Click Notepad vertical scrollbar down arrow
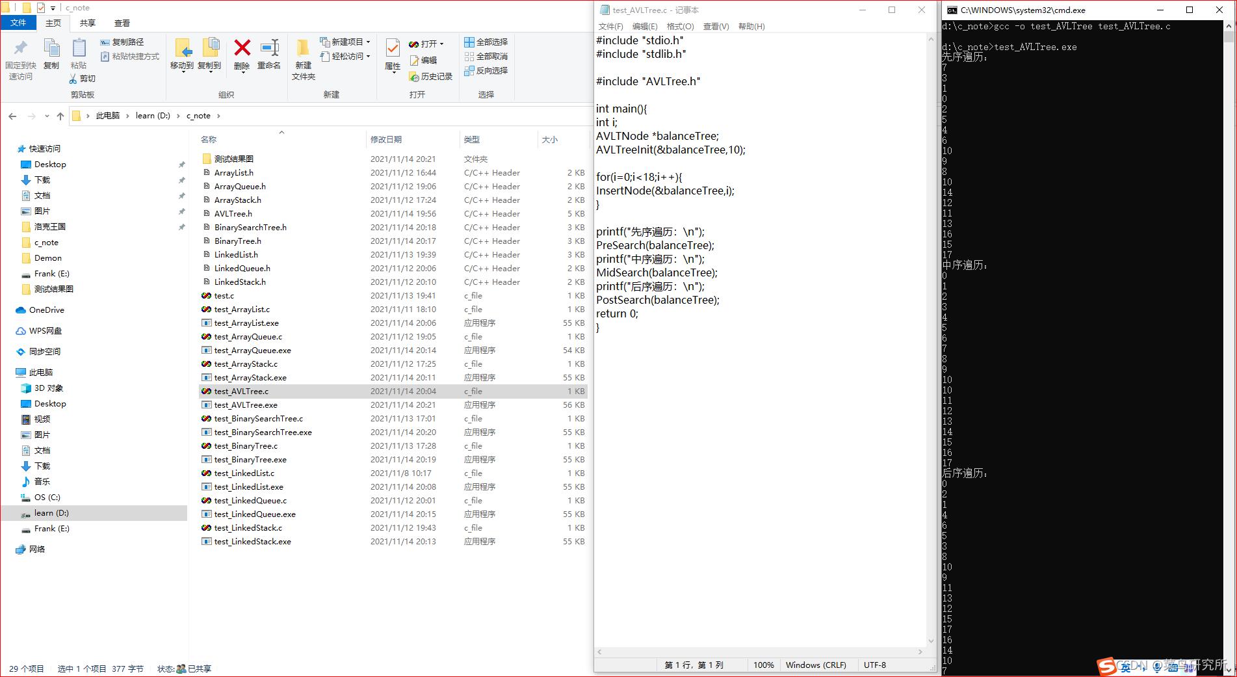The width and height of the screenshot is (1237, 677). [x=931, y=641]
